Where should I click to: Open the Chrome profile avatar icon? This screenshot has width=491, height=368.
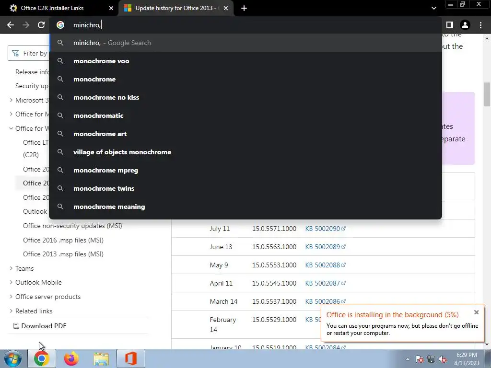[x=465, y=25]
